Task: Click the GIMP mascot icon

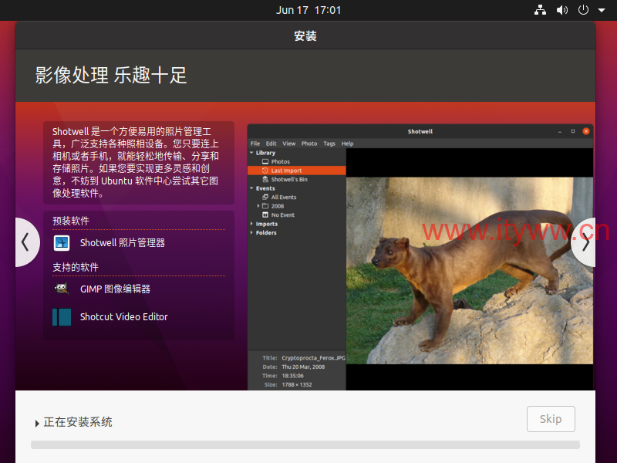Action: pos(62,289)
